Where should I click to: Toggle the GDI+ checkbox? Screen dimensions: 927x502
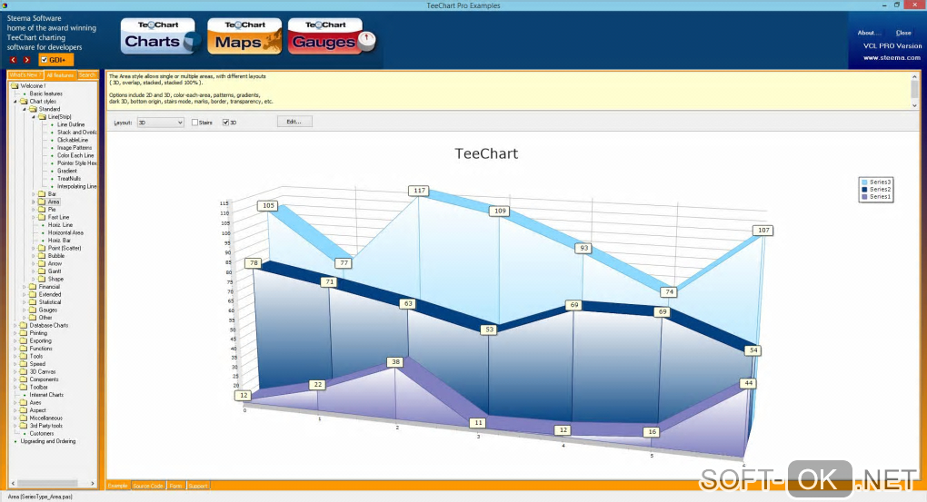45,60
